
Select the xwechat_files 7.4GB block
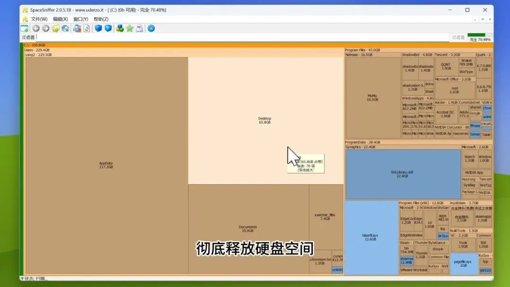coord(326,217)
